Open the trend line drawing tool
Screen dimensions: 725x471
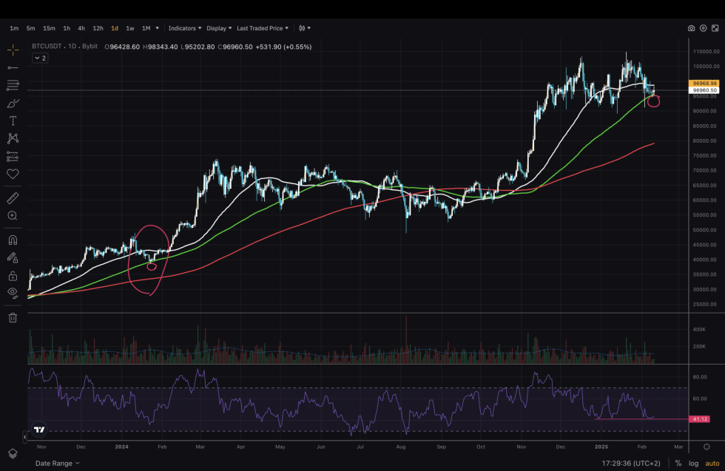pos(12,67)
